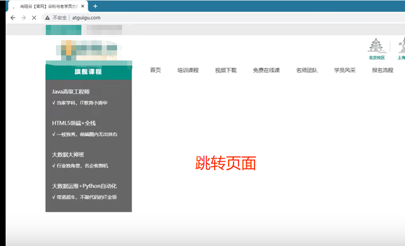Screen dimensions: 405x246
Task: Click the text 行业独角兽，名企收割机
Action: pyautogui.click(x=82, y=166)
